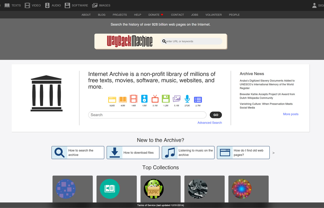
Task: Open the colorful fractal collection thumbnail
Action: [242, 189]
